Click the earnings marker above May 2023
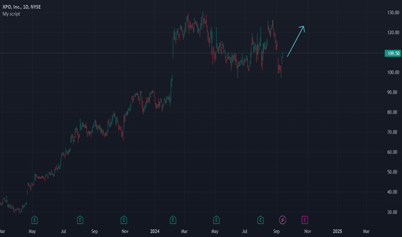This screenshot has width=402, height=237. click(x=35, y=220)
